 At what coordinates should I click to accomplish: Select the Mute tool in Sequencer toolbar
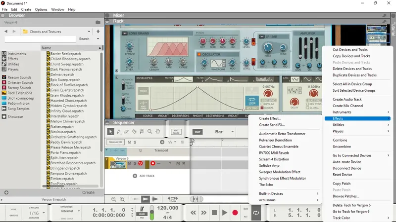pos(142,131)
